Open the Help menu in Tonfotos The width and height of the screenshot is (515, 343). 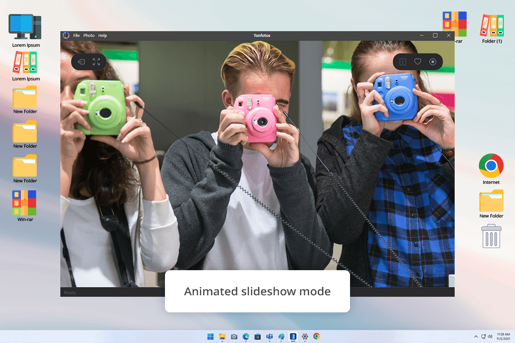(x=103, y=36)
